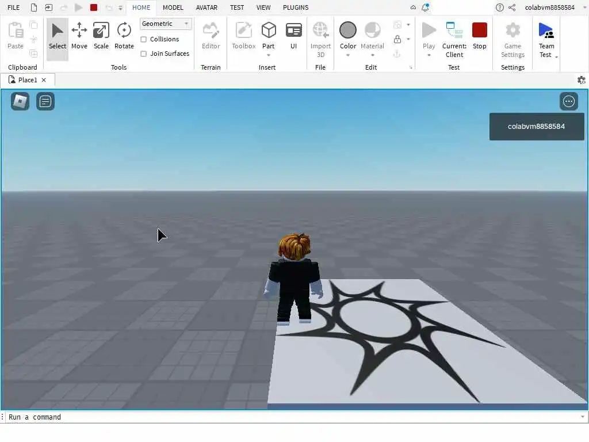Activate the Scale tool
Screen dimensions: 589x442
[x=101, y=36]
